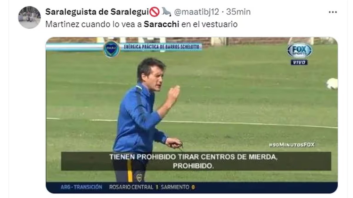Click the bold Saracchi word in tweet
The height and width of the screenshot is (198, 353).
pyautogui.click(x=161, y=24)
